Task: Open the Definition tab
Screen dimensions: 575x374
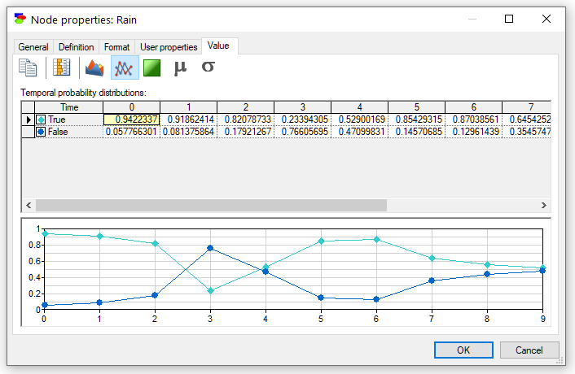Action: pyautogui.click(x=77, y=47)
